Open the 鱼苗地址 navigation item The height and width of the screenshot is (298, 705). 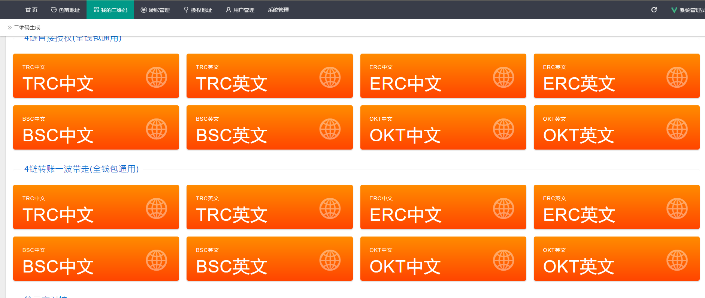tap(66, 10)
